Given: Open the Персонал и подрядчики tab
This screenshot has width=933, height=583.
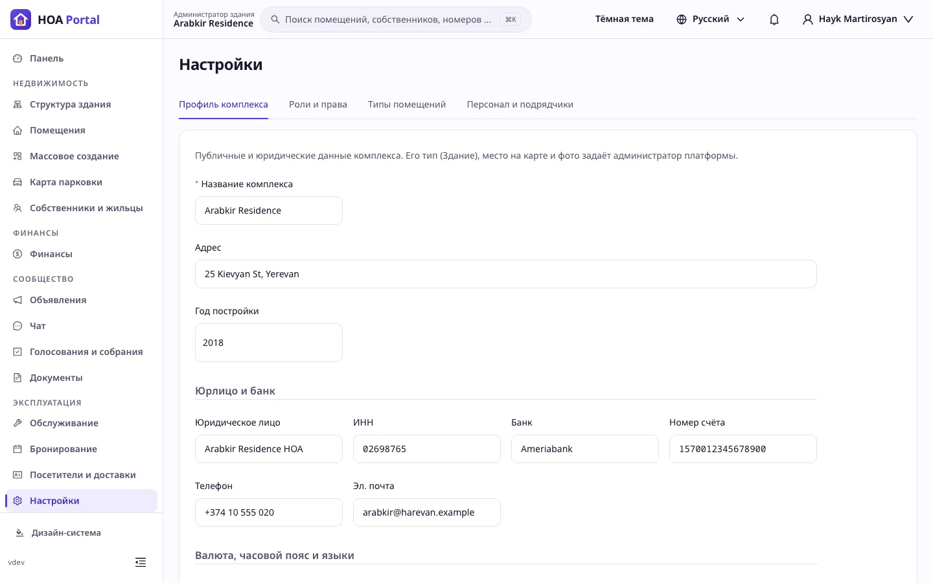Looking at the screenshot, I should click(x=520, y=104).
